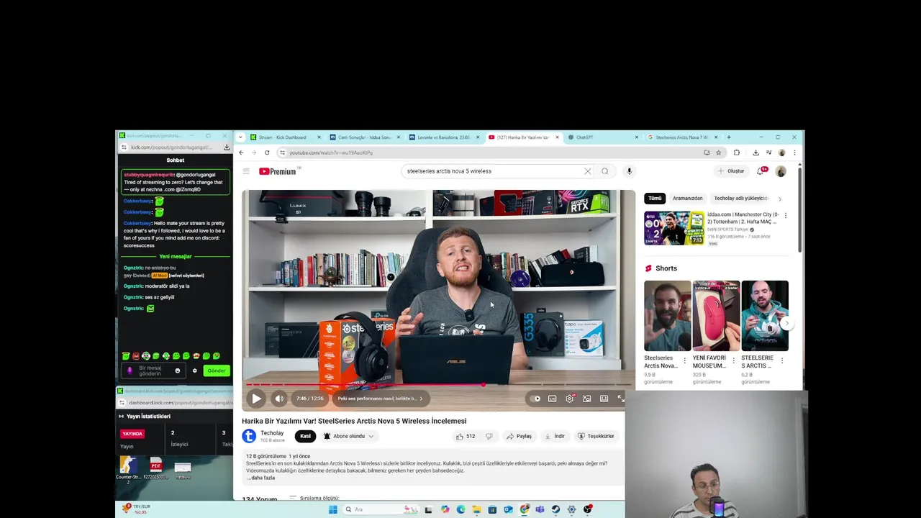This screenshot has width=921, height=518.
Task: Switch to the Levante vs Barcelona tab
Action: pyautogui.click(x=444, y=137)
